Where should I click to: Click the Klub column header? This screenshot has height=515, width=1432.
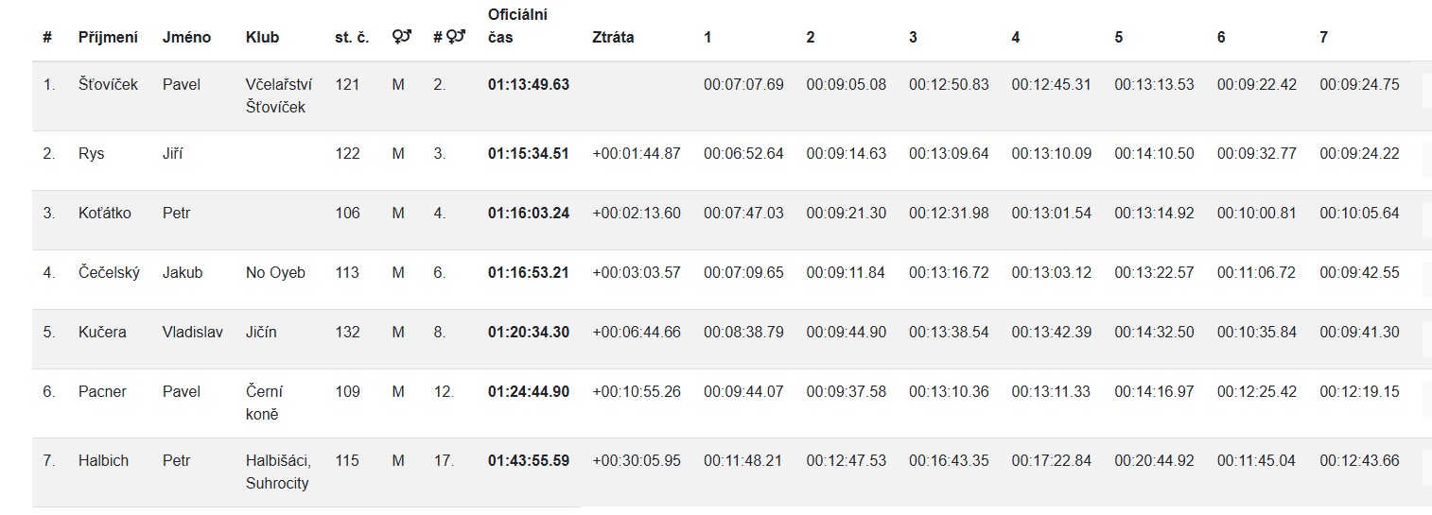262,38
